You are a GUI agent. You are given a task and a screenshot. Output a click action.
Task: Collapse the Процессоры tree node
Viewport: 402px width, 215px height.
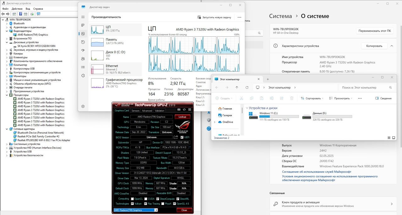(x=7, y=95)
